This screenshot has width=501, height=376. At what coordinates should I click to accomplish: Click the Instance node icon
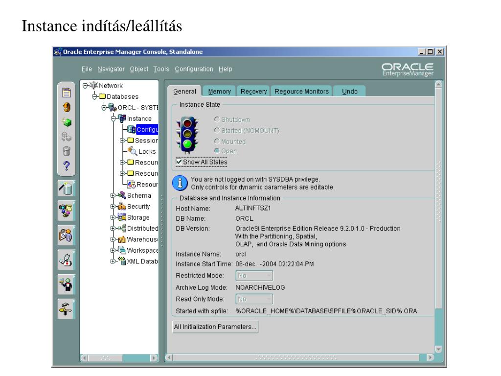tap(122, 118)
